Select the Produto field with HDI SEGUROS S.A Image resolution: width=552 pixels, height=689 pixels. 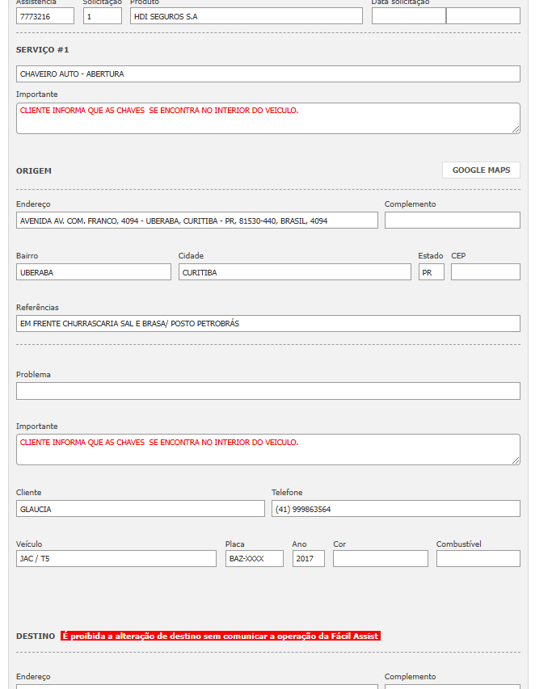click(246, 16)
